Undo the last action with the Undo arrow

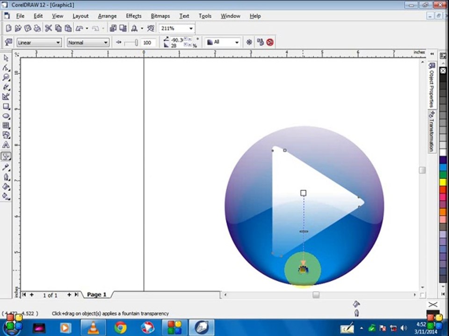tap(80, 28)
